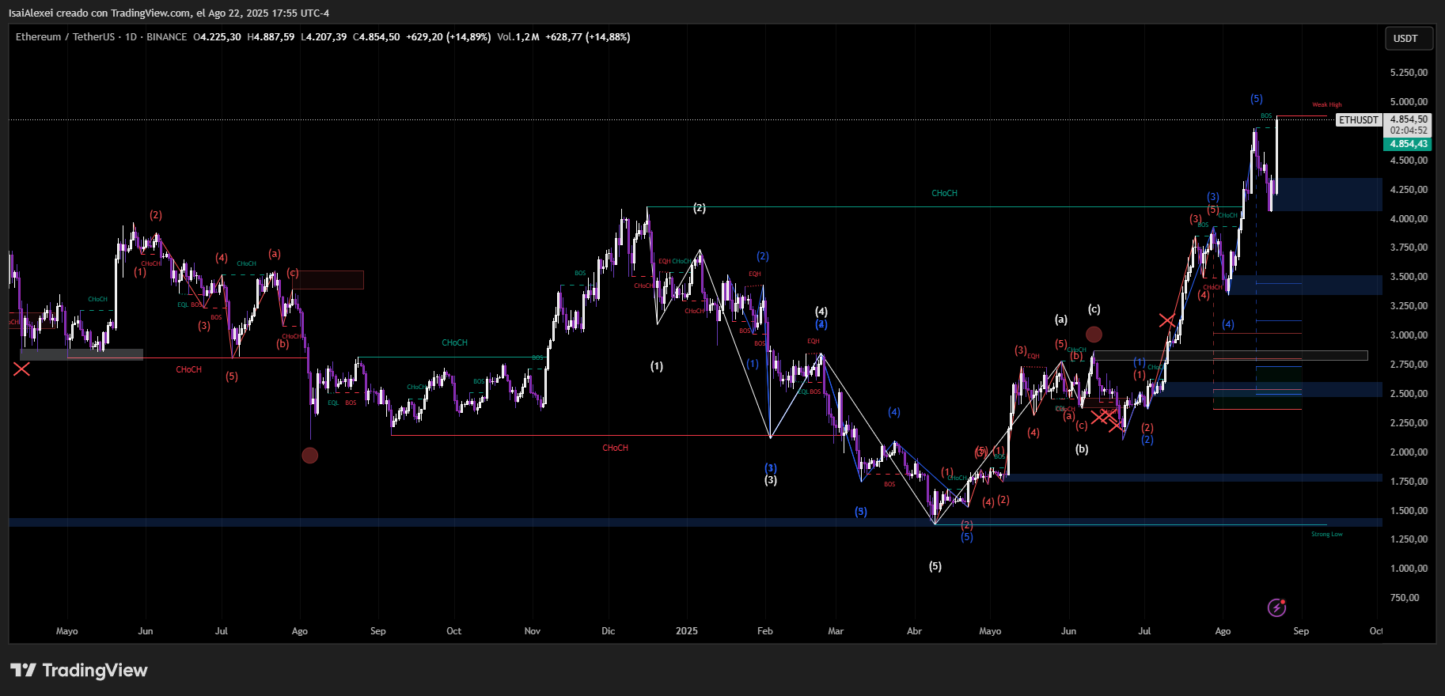The image size is (1445, 696).
Task: Click the 2025 label on the time axis
Action: 686,631
